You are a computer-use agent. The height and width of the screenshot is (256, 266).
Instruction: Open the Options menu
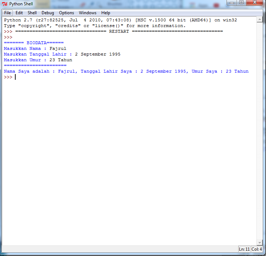coord(66,13)
